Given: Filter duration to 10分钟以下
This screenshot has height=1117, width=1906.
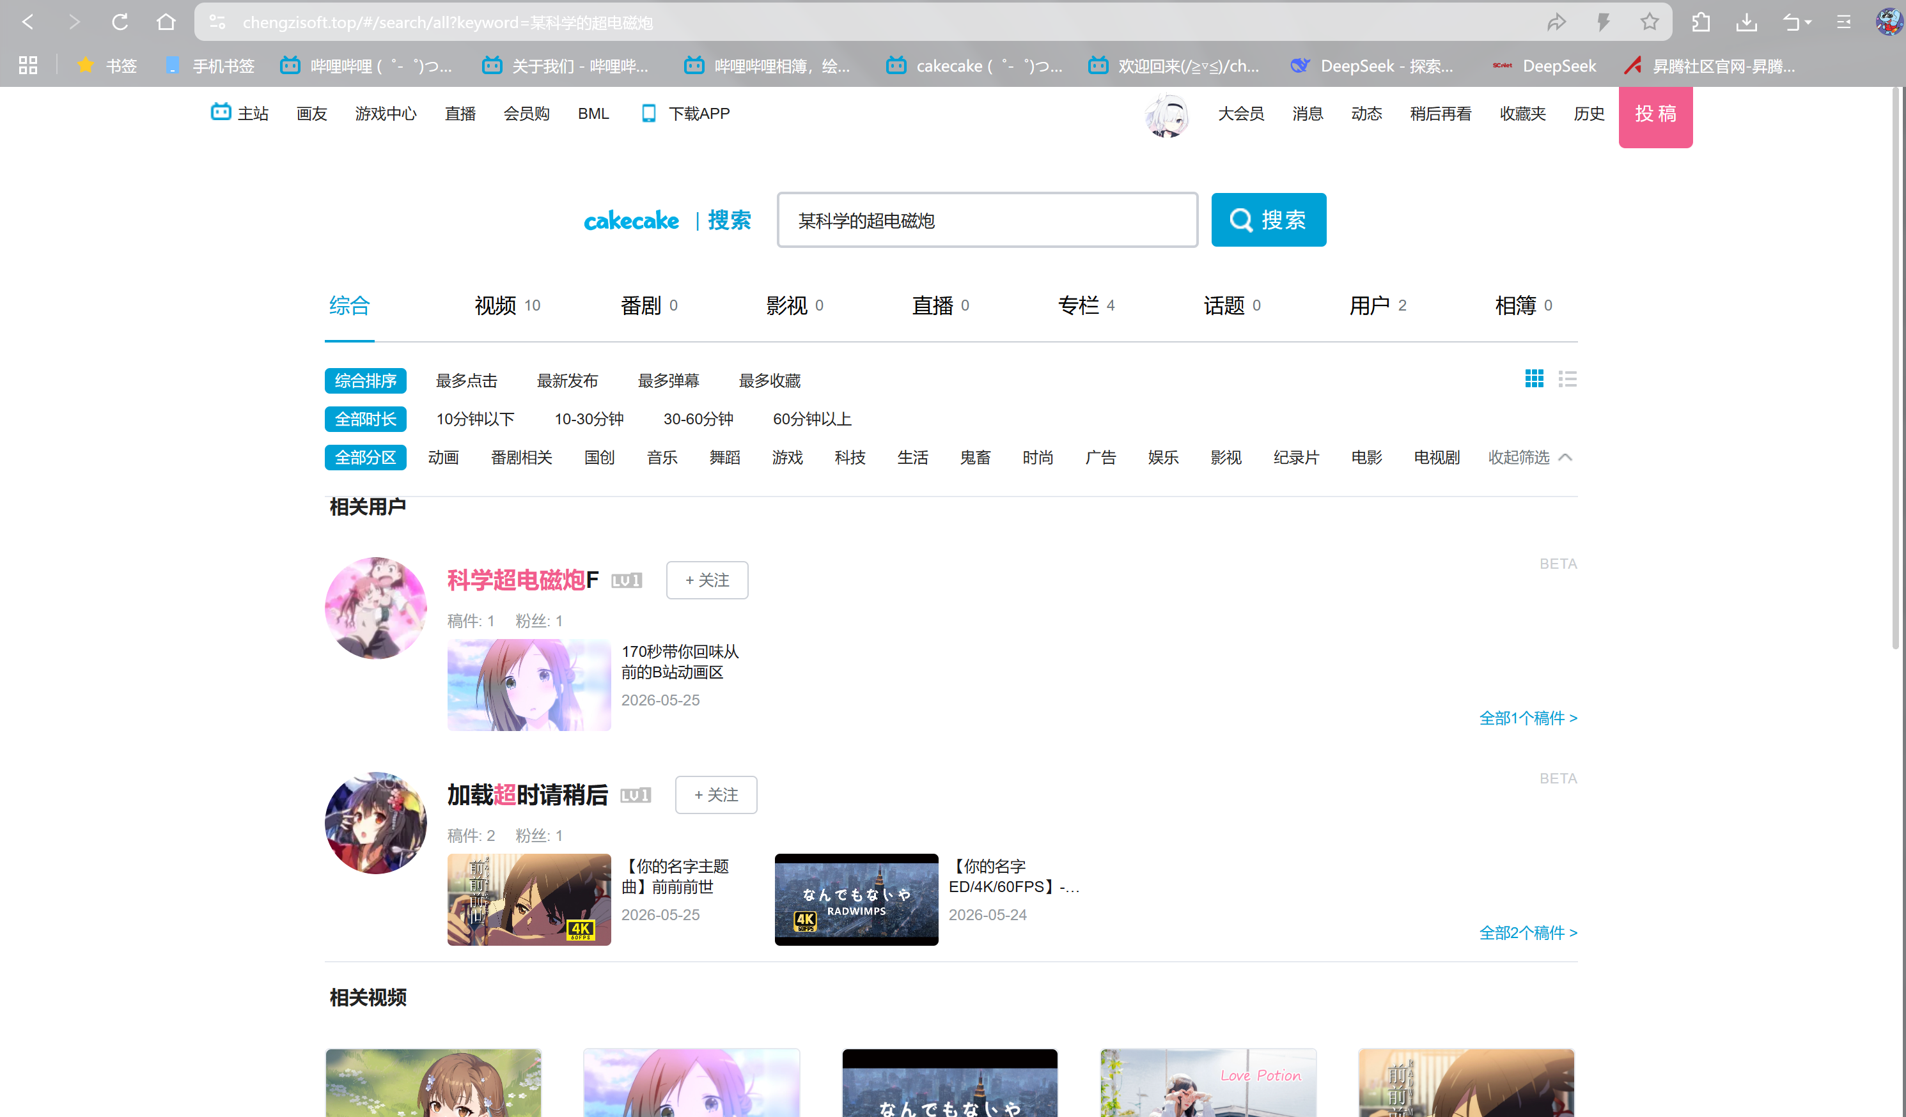Looking at the screenshot, I should (475, 419).
